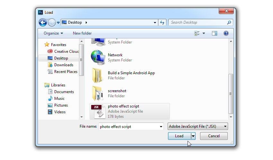This screenshot has height=160, width=273.
Task: Click the Recent Places icon
Action: [50, 71]
